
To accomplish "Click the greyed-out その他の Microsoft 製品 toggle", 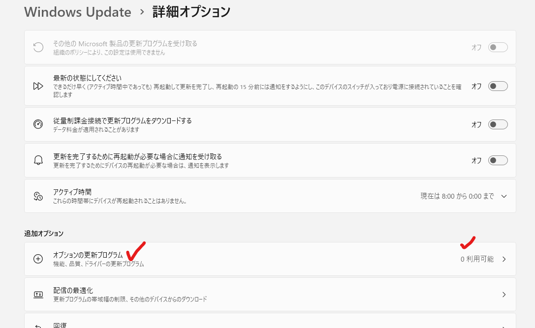I will [498, 47].
